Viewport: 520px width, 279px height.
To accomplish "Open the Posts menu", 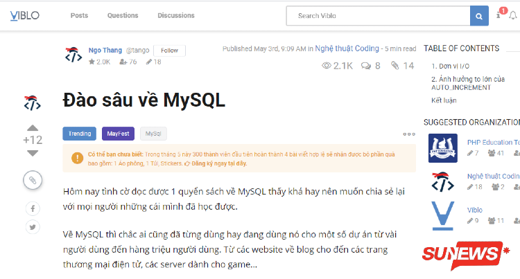I will pyautogui.click(x=79, y=15).
